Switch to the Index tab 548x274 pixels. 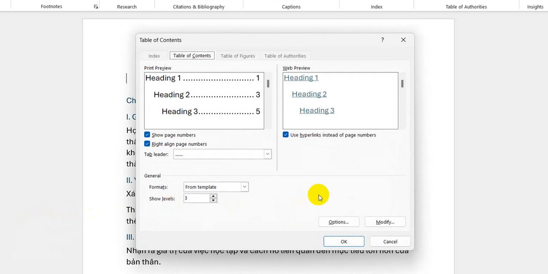(154, 56)
